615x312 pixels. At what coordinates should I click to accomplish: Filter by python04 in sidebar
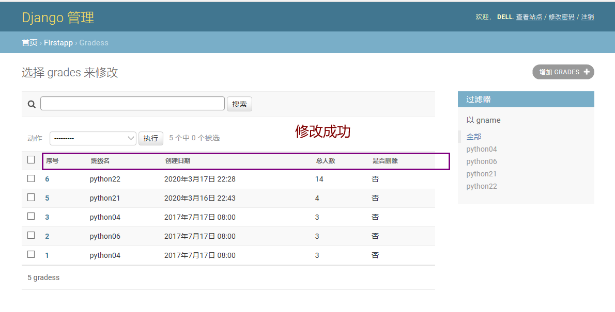tap(482, 149)
